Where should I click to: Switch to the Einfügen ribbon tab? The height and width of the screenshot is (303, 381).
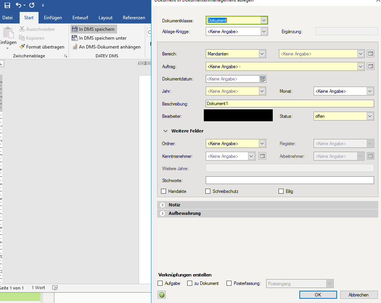click(x=53, y=18)
